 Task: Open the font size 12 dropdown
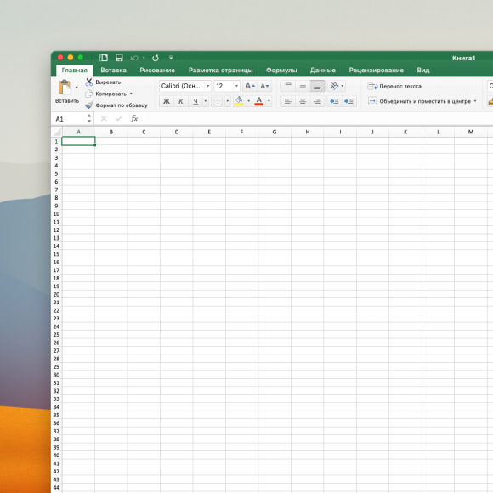pyautogui.click(x=236, y=86)
